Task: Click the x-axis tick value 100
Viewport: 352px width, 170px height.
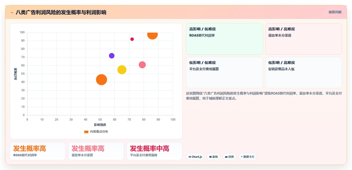Action: (x=173, y=120)
